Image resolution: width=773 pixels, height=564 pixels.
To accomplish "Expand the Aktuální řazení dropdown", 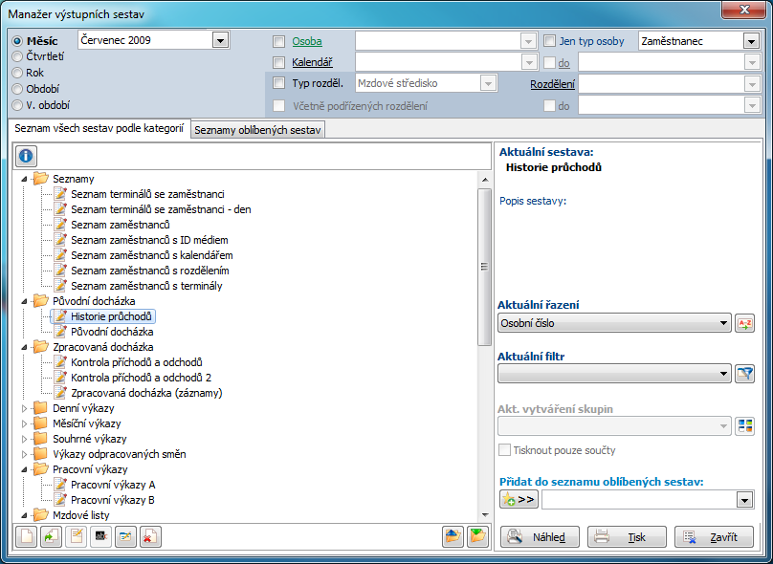I will click(724, 323).
